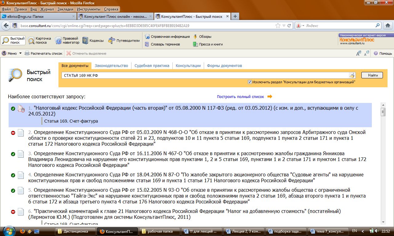
Task: Open Вид menu
Action: (34, 9)
